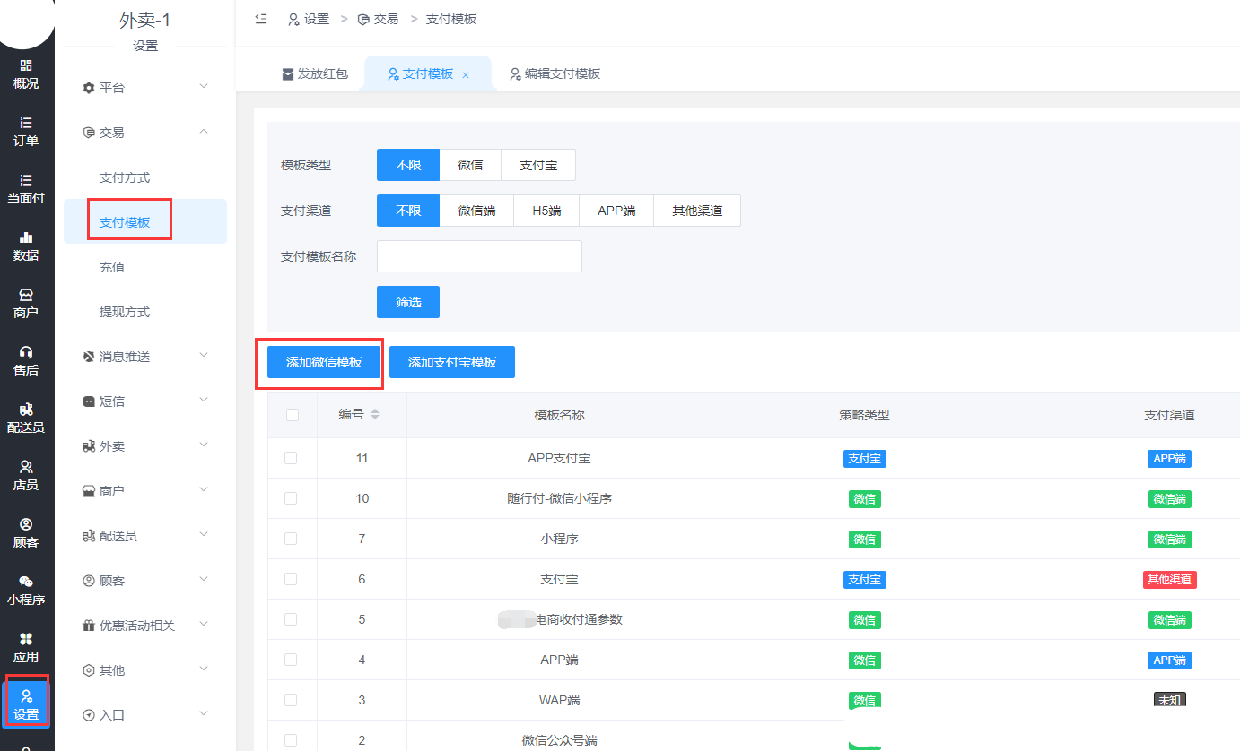The image size is (1240, 751).
Task: Switch to the 编辑支付模板 tab
Action: 555,73
